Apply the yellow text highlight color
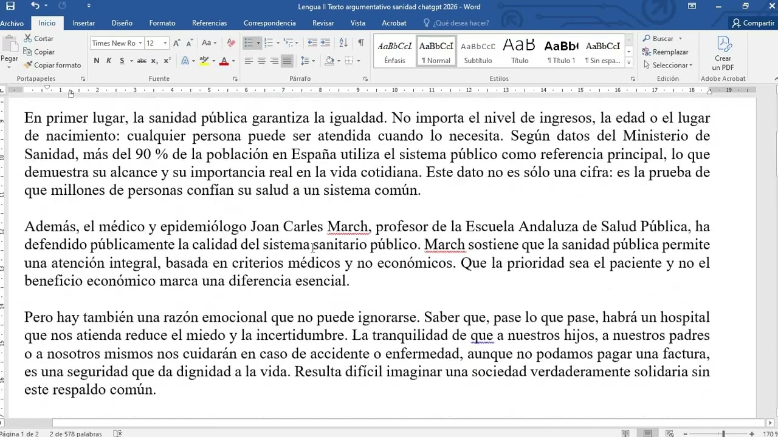 pos(204,61)
